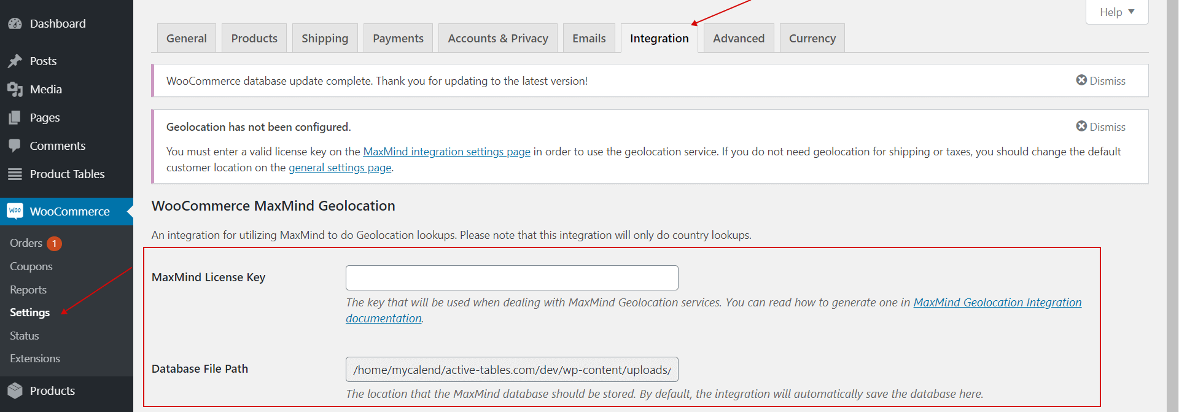Click the MaxMind License Key label

click(208, 278)
